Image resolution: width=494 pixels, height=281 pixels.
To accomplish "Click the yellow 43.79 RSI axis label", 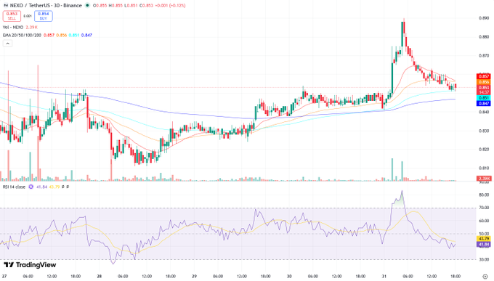I will pos(484,239).
